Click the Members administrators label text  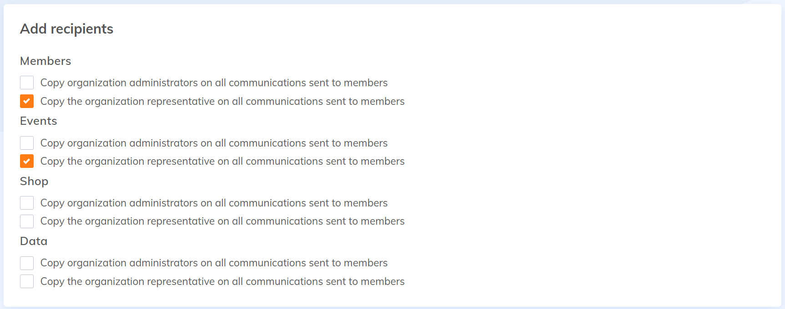point(214,83)
